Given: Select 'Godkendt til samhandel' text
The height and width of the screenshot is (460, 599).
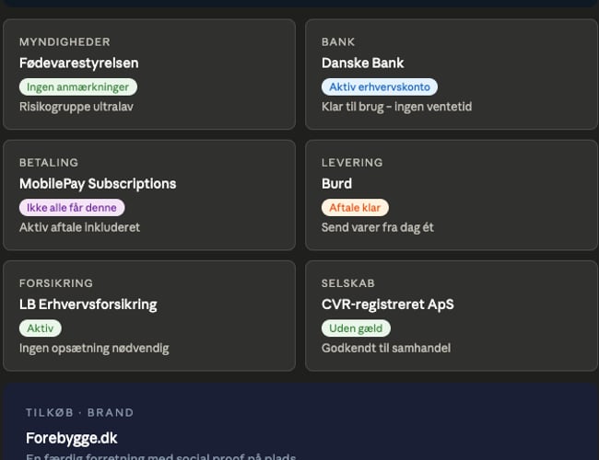Looking at the screenshot, I should 386,348.
